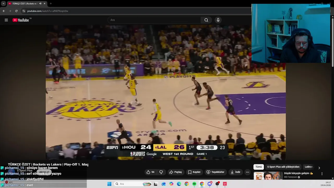Dislike the video with thumbs down

point(161,172)
